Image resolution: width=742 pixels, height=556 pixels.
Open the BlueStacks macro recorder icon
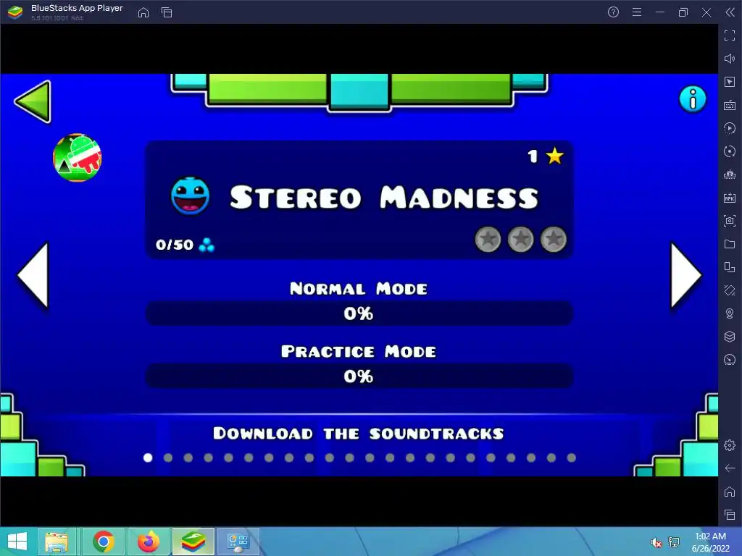pyautogui.click(x=730, y=128)
